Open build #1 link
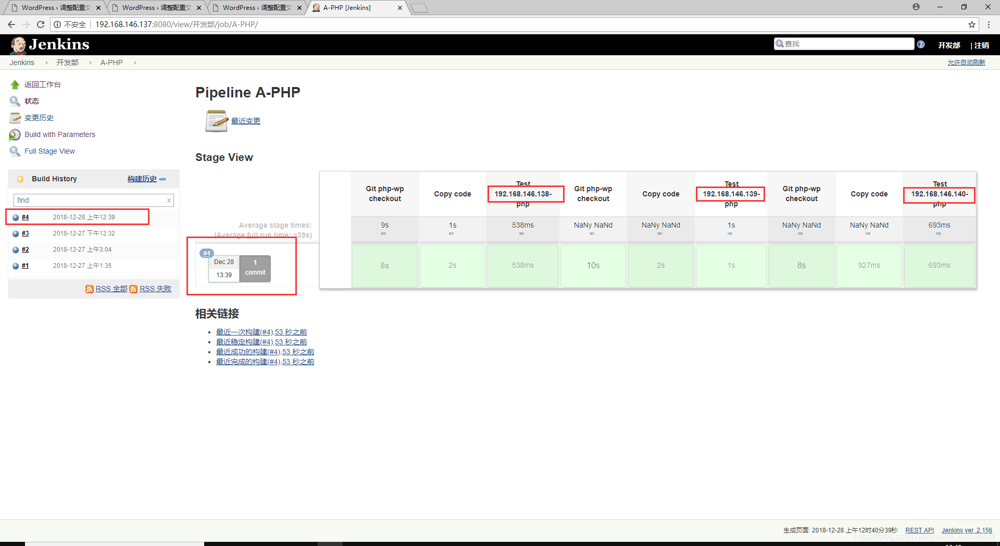The width and height of the screenshot is (1000, 546). [25, 266]
